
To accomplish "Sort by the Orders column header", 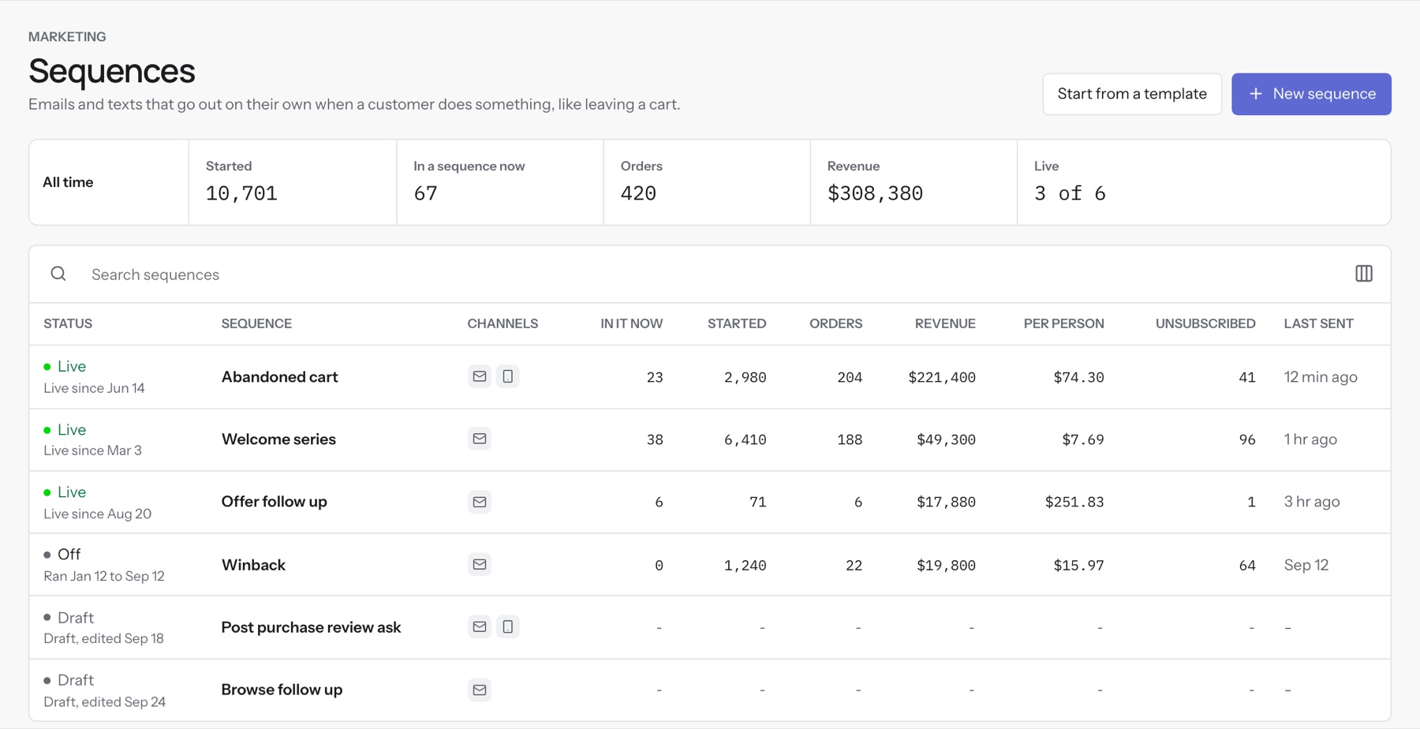I will pyautogui.click(x=835, y=323).
